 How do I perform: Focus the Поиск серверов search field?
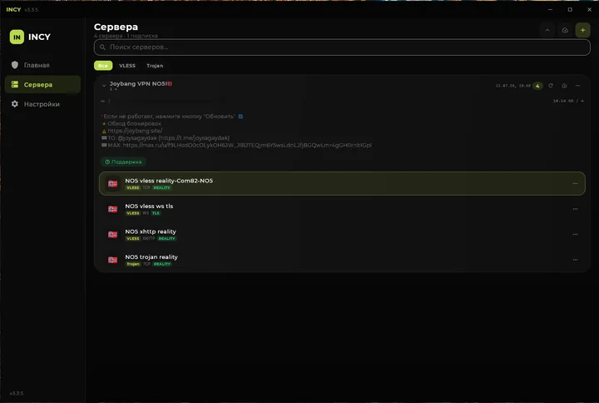pyautogui.click(x=342, y=47)
